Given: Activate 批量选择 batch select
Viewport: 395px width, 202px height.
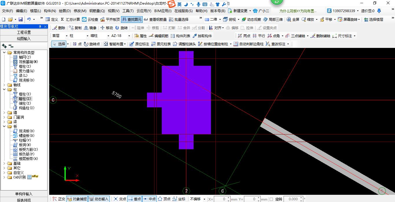Looking at the screenshot, I should (179, 19).
